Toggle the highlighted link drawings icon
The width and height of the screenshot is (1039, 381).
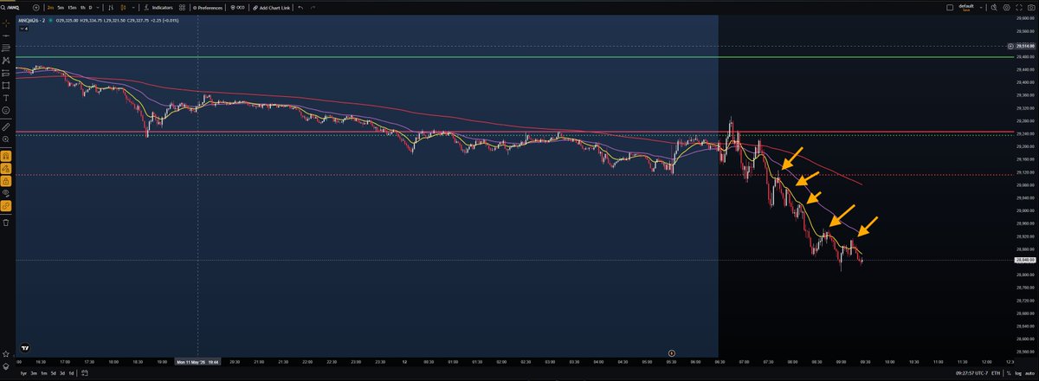(6, 207)
